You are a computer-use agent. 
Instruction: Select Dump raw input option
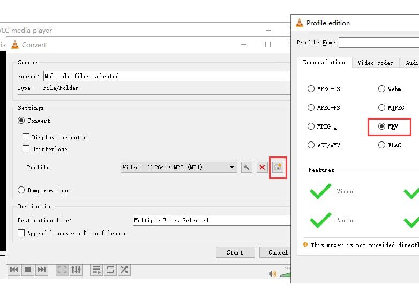[21, 190]
